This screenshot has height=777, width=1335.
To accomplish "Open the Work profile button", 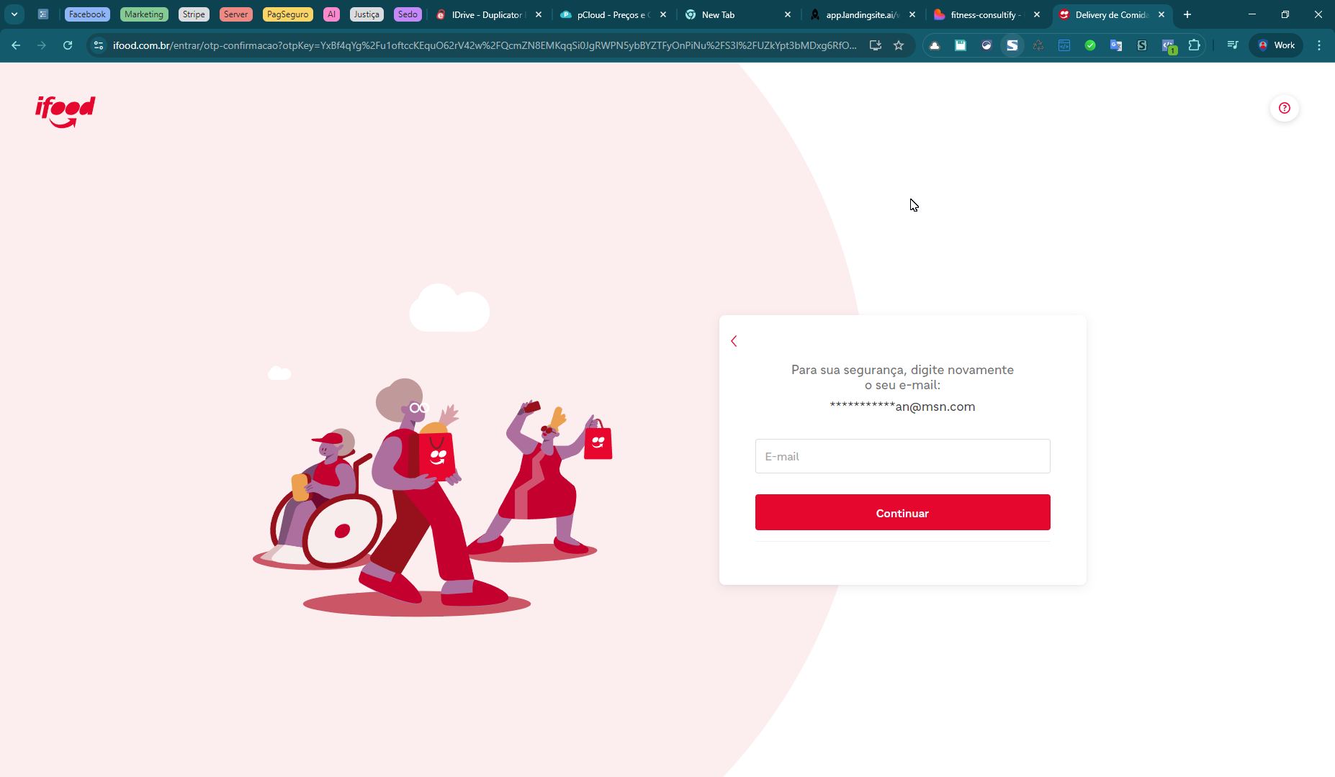I will coord(1276,45).
